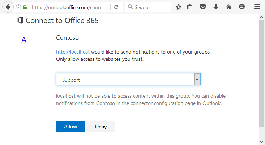Go to the browser home page
This screenshot has height=145, width=265.
[x=228, y=7]
